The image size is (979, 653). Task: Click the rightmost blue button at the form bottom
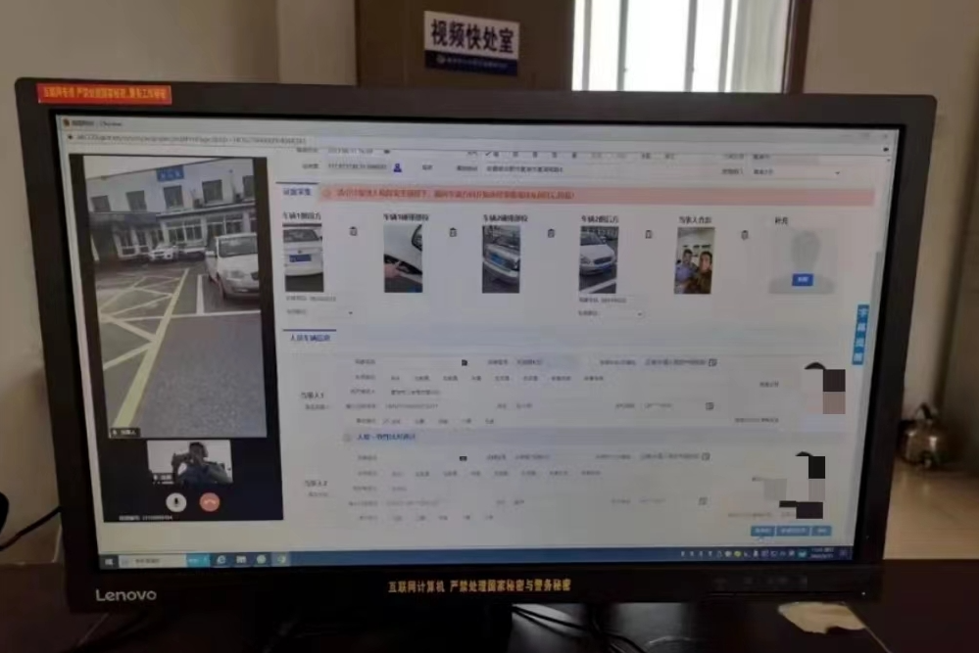click(821, 531)
